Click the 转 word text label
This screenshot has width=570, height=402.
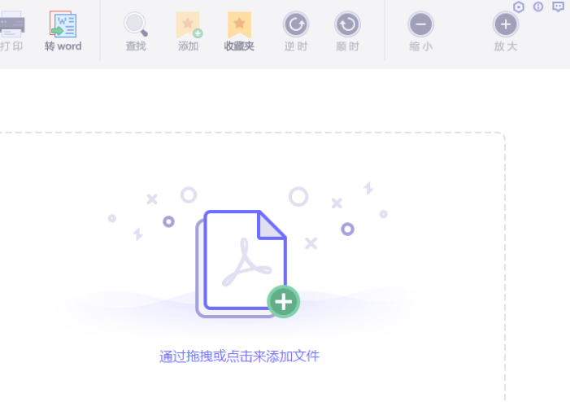(x=63, y=46)
